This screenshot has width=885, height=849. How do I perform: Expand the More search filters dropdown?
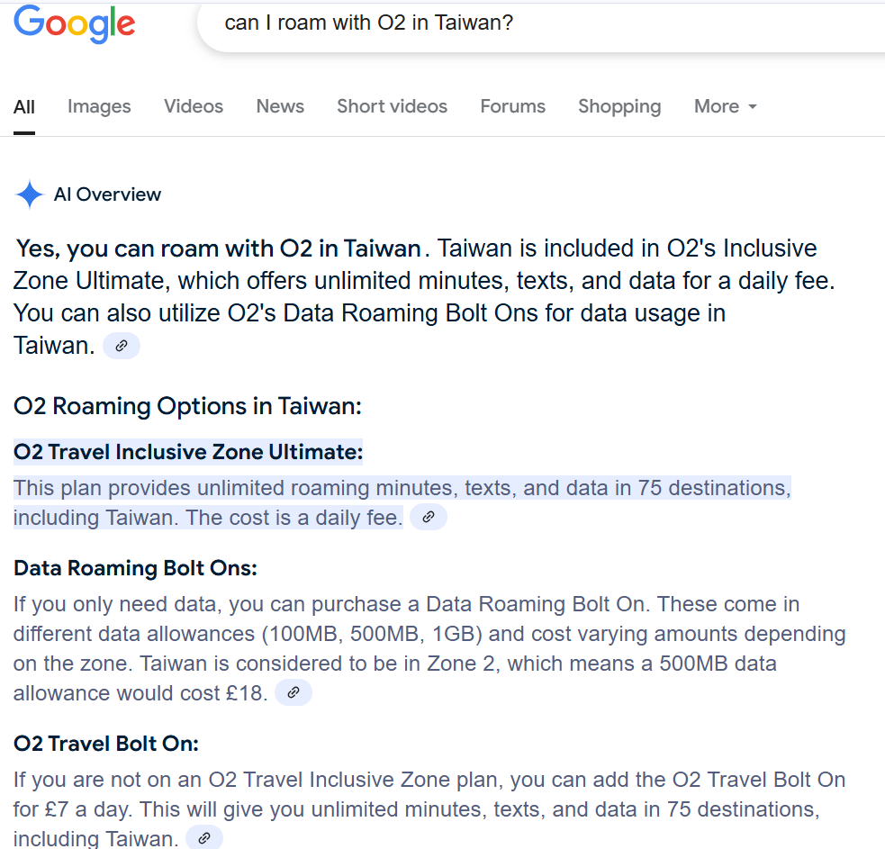tap(725, 106)
